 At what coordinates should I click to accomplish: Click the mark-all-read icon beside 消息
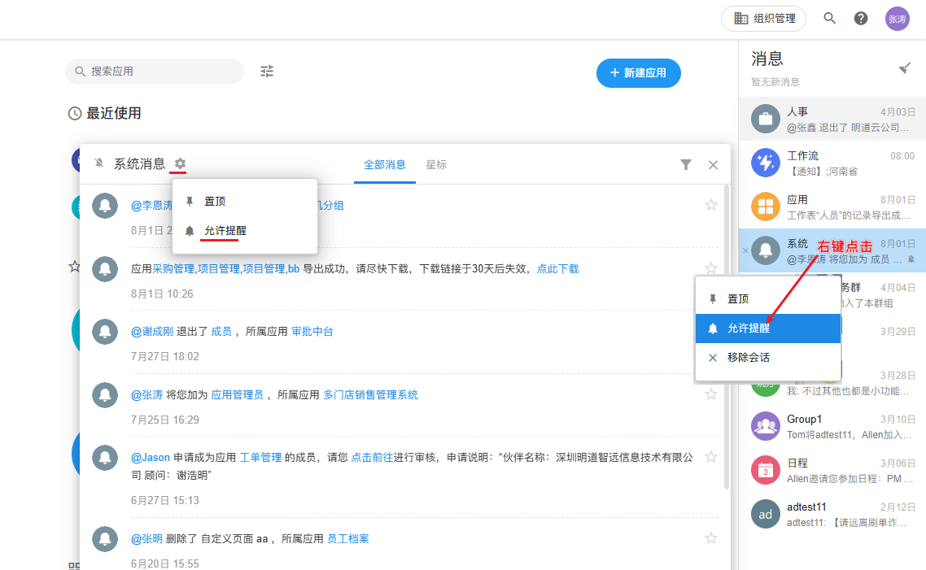point(904,68)
